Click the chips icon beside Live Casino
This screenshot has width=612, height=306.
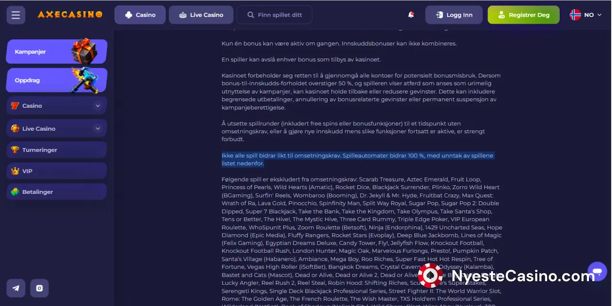click(15, 129)
